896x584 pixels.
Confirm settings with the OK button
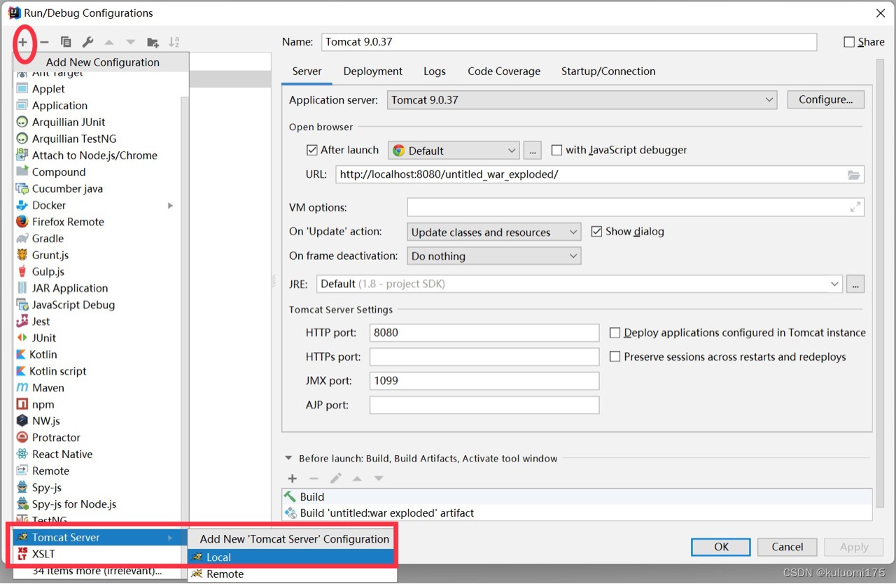pyautogui.click(x=720, y=547)
